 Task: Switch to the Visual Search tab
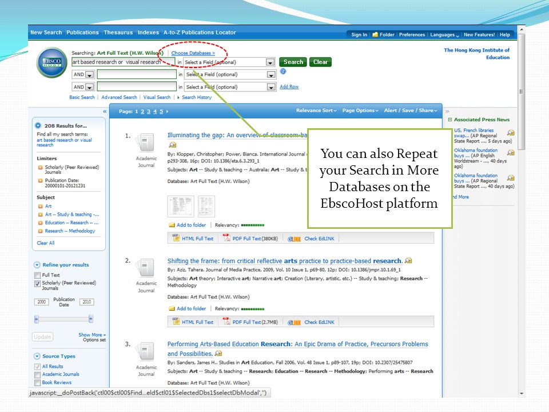click(157, 97)
